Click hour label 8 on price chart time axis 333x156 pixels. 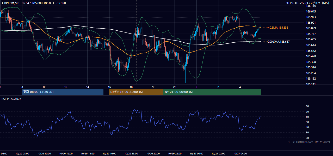22,87
